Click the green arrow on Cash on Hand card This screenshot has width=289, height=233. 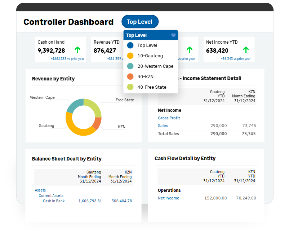(77, 50)
